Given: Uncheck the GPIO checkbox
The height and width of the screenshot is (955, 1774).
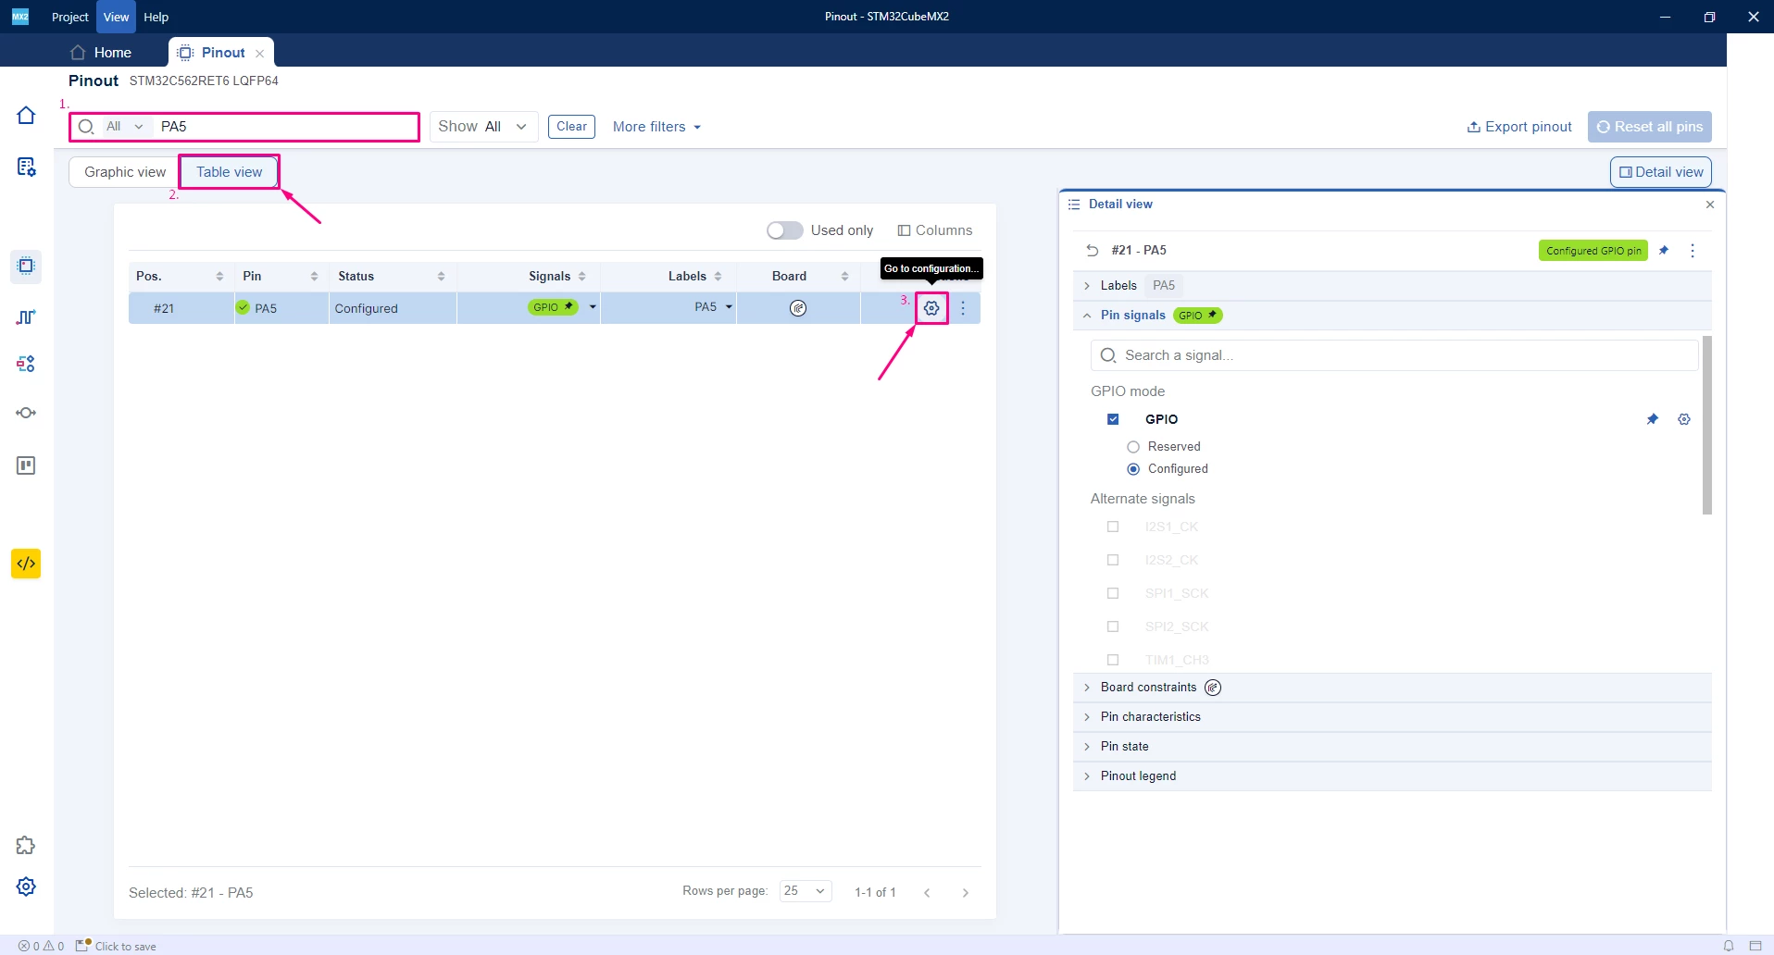Looking at the screenshot, I should click(1113, 419).
